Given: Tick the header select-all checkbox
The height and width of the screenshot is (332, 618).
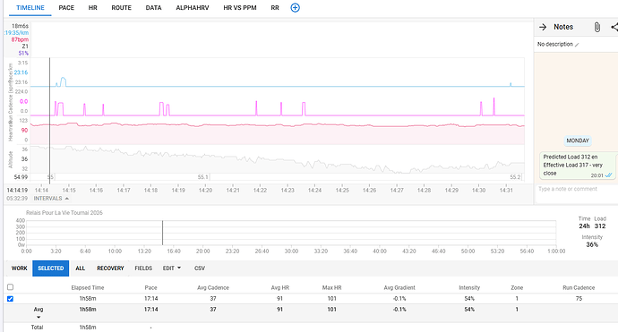Looking at the screenshot, I should [x=10, y=287].
